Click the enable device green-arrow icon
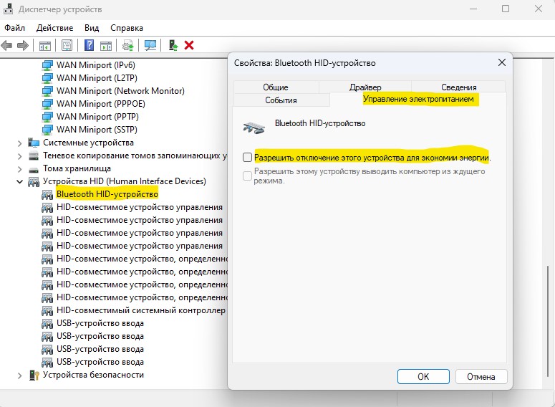The height and width of the screenshot is (407, 555). (173, 45)
